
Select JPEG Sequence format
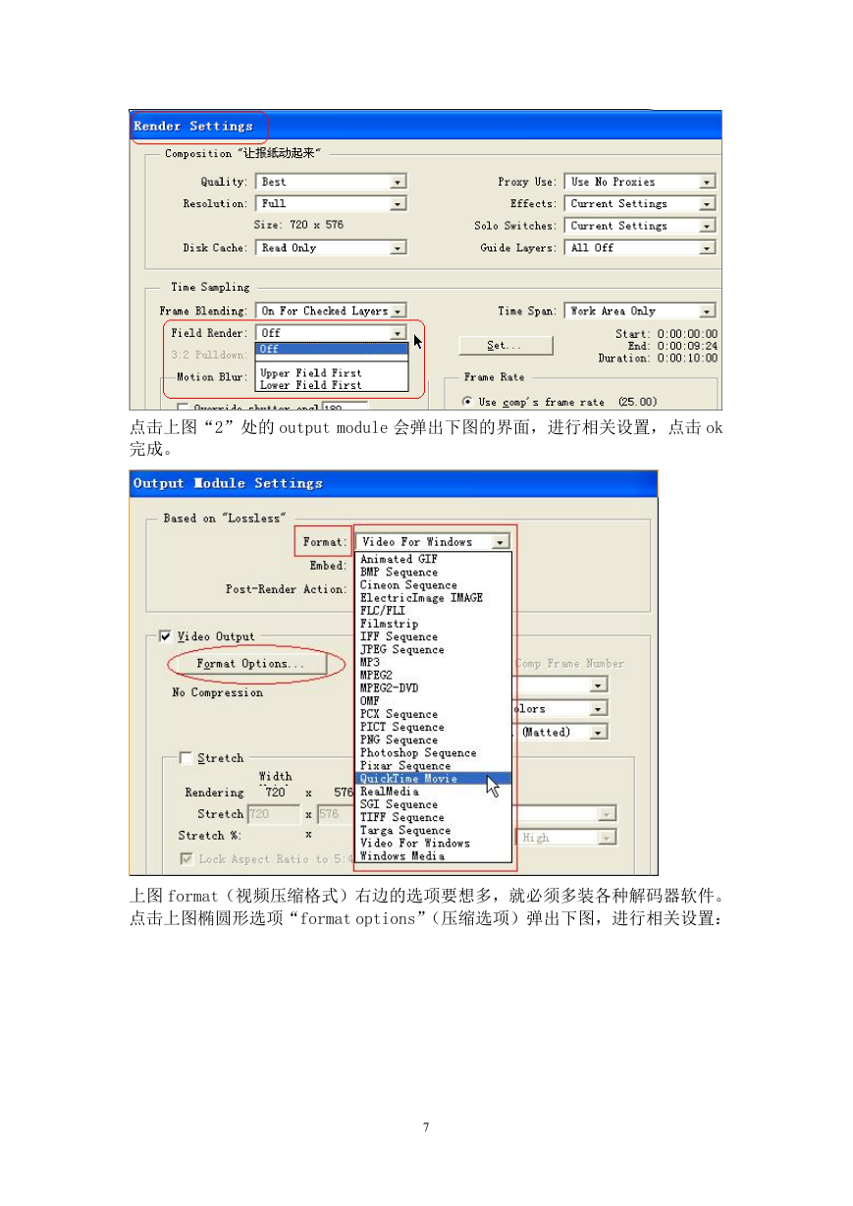[x=433, y=649]
